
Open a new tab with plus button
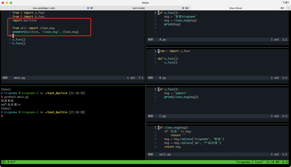pyautogui.click(x=288, y=8)
